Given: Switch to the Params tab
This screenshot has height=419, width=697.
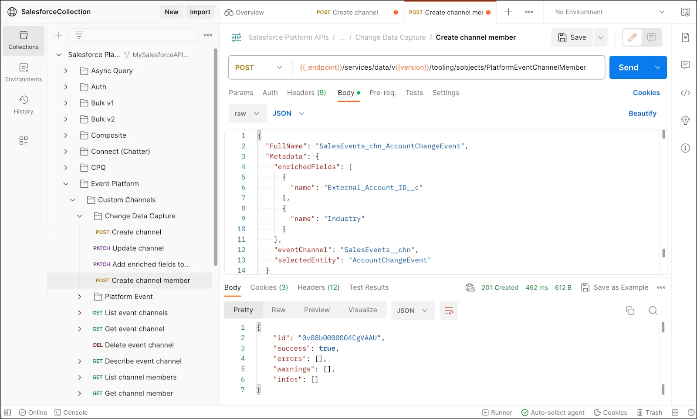Looking at the screenshot, I should pyautogui.click(x=241, y=93).
